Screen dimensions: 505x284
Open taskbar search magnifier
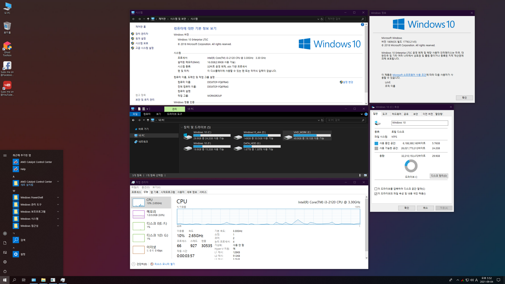(x=14, y=280)
